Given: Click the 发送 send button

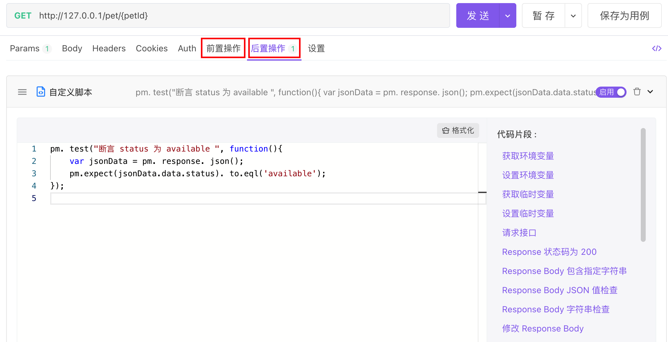Looking at the screenshot, I should [478, 16].
